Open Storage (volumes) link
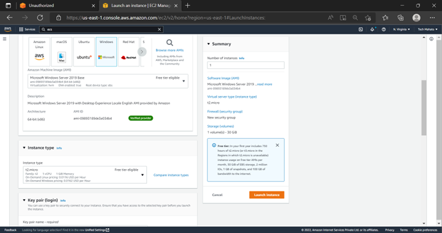Screen dimensions: 442x233 [x=220, y=126]
